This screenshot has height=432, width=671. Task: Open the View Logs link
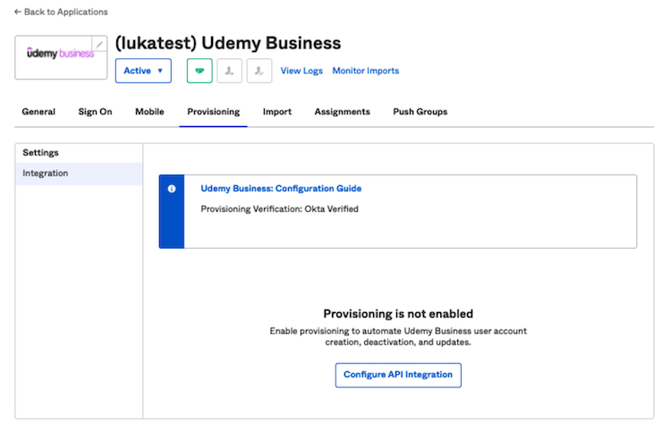[x=302, y=71]
